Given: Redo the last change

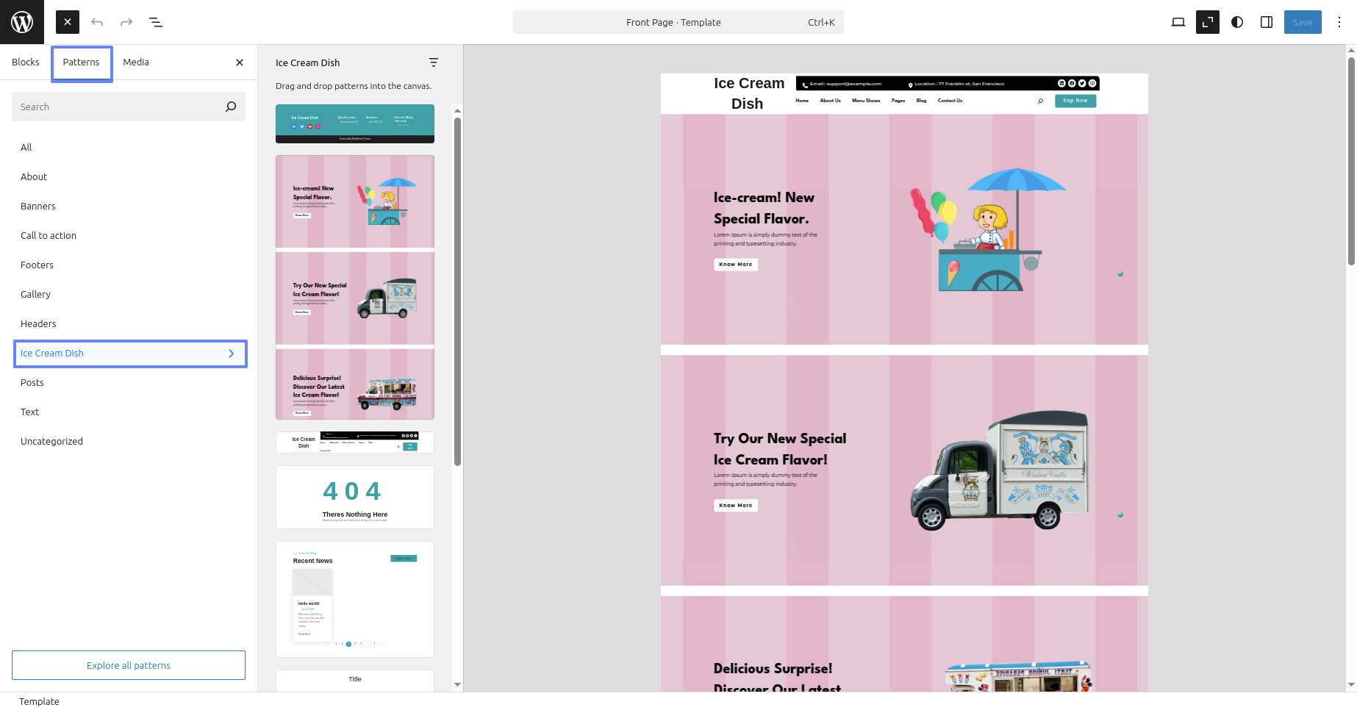Looking at the screenshot, I should (x=126, y=22).
